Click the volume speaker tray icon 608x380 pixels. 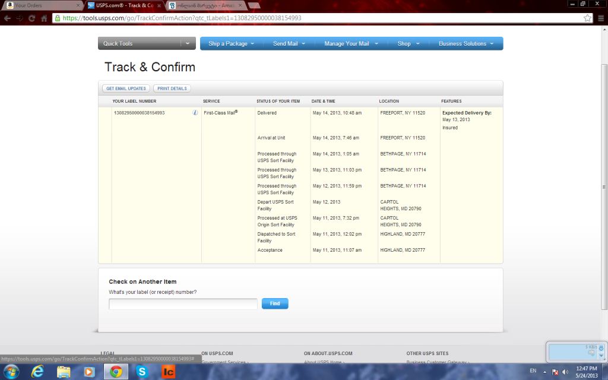pos(565,372)
